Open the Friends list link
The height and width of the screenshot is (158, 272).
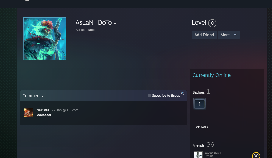(198, 145)
